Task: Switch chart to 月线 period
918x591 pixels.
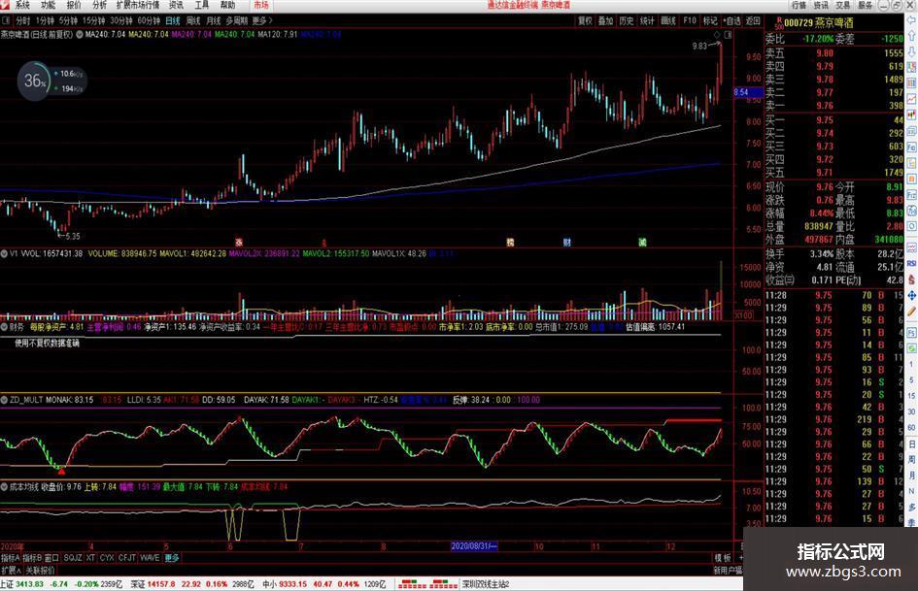Action: [213, 20]
